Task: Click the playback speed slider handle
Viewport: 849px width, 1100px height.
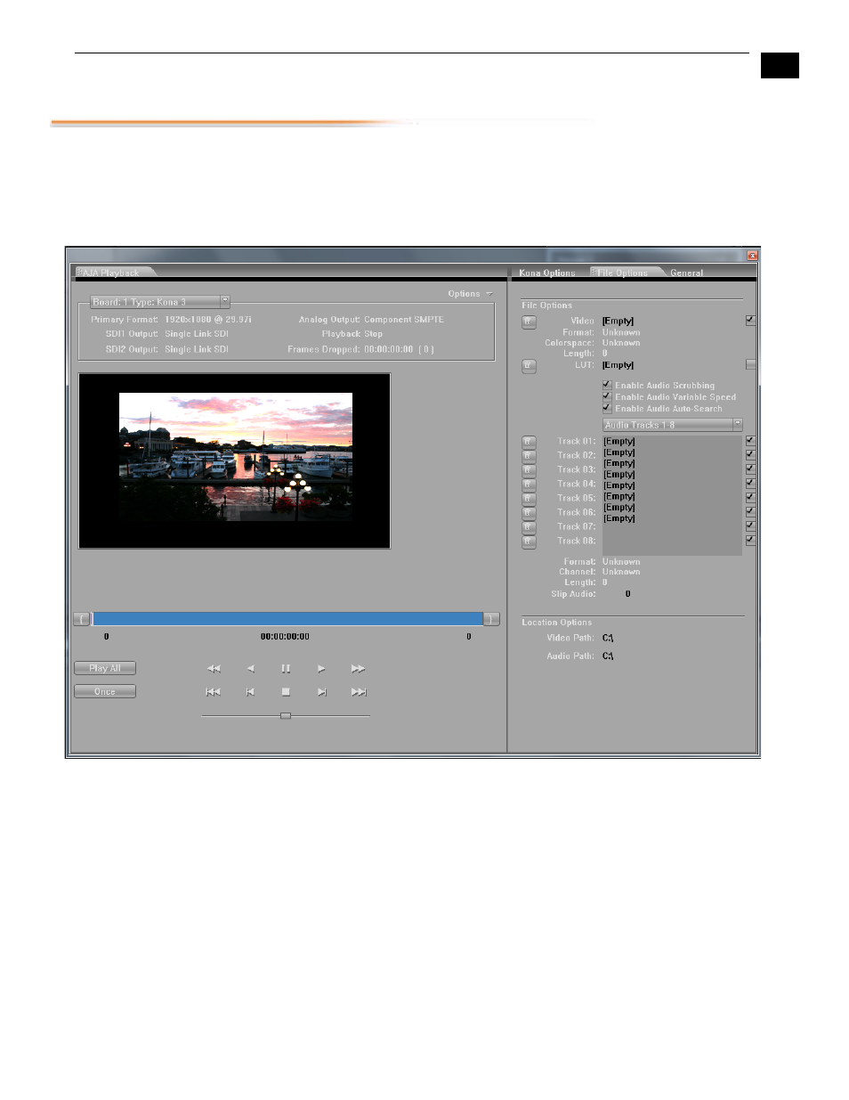Action: click(x=286, y=715)
